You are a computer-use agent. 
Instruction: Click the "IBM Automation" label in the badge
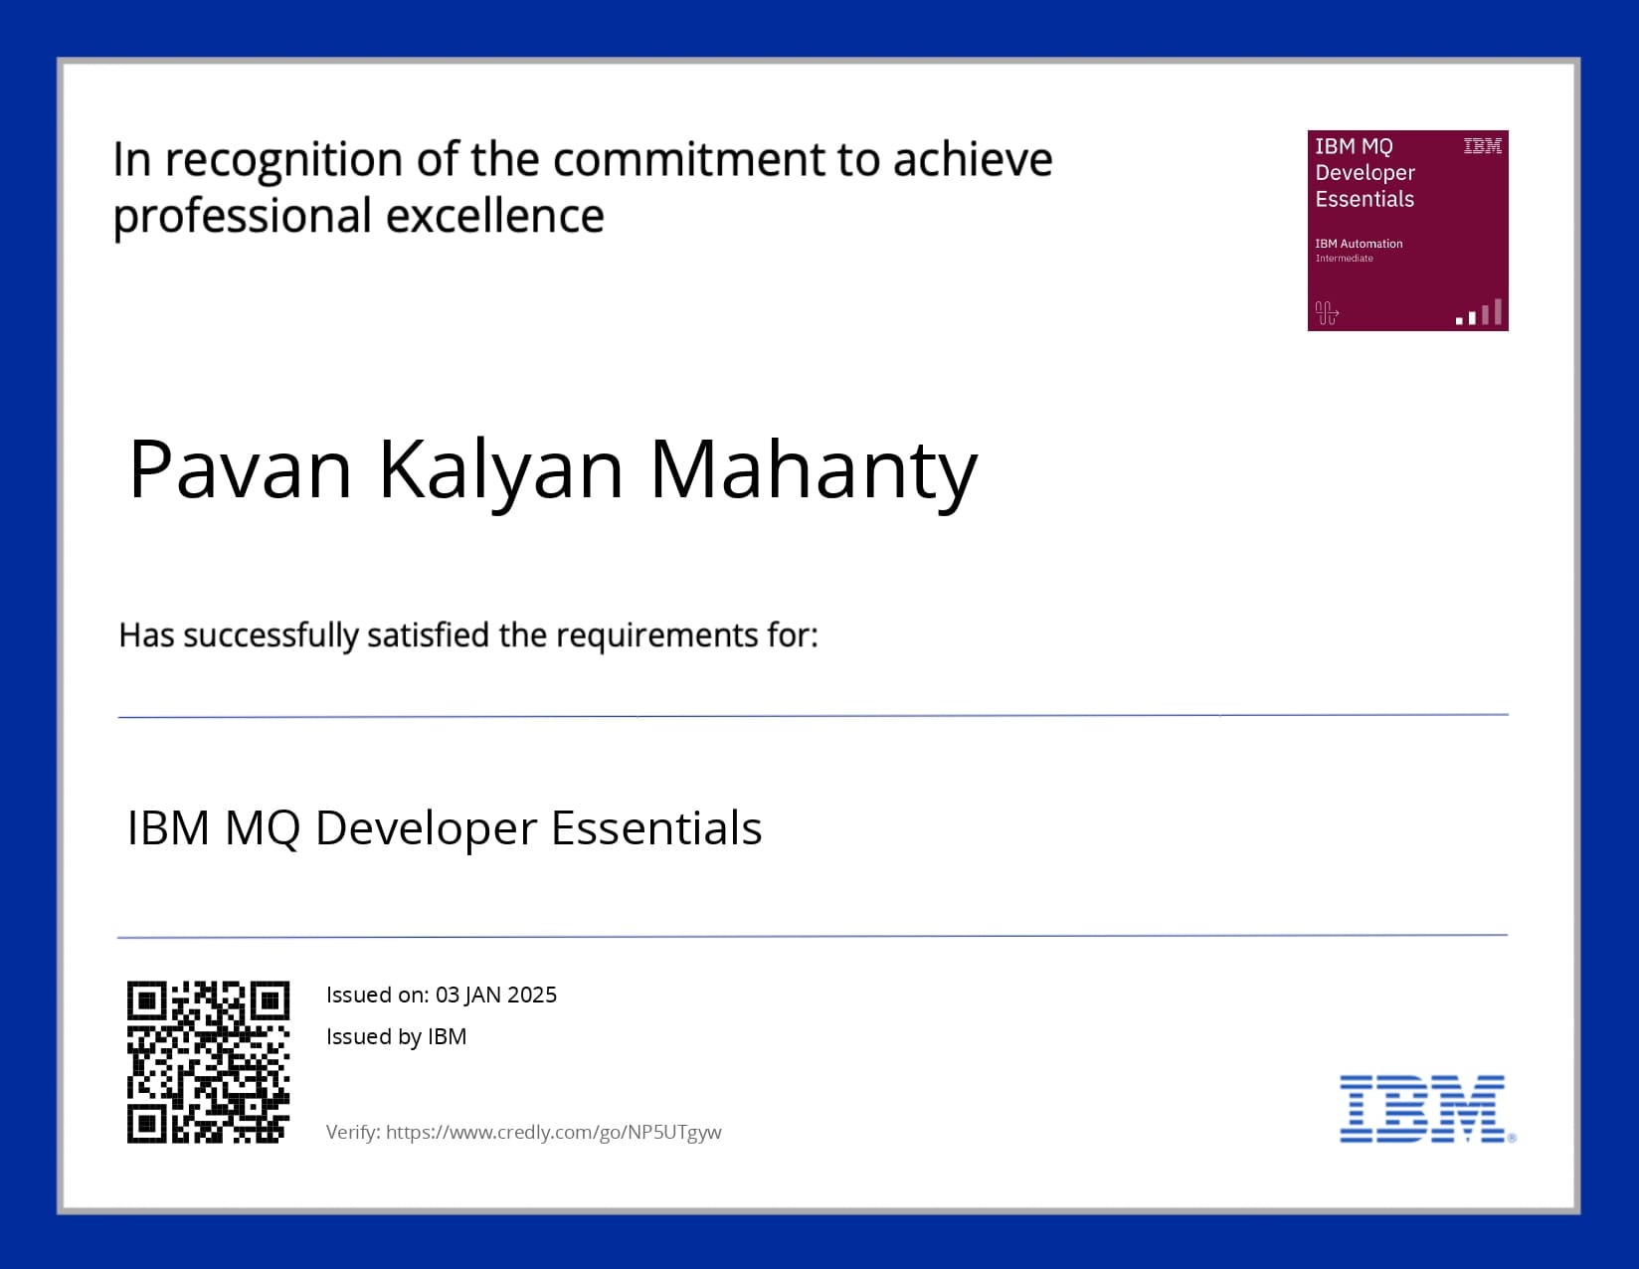[1359, 244]
